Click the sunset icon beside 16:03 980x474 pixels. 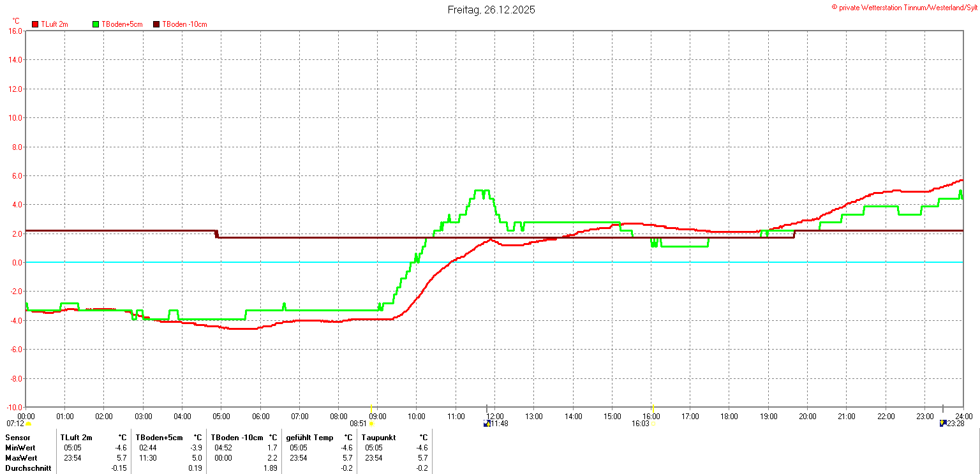653,424
